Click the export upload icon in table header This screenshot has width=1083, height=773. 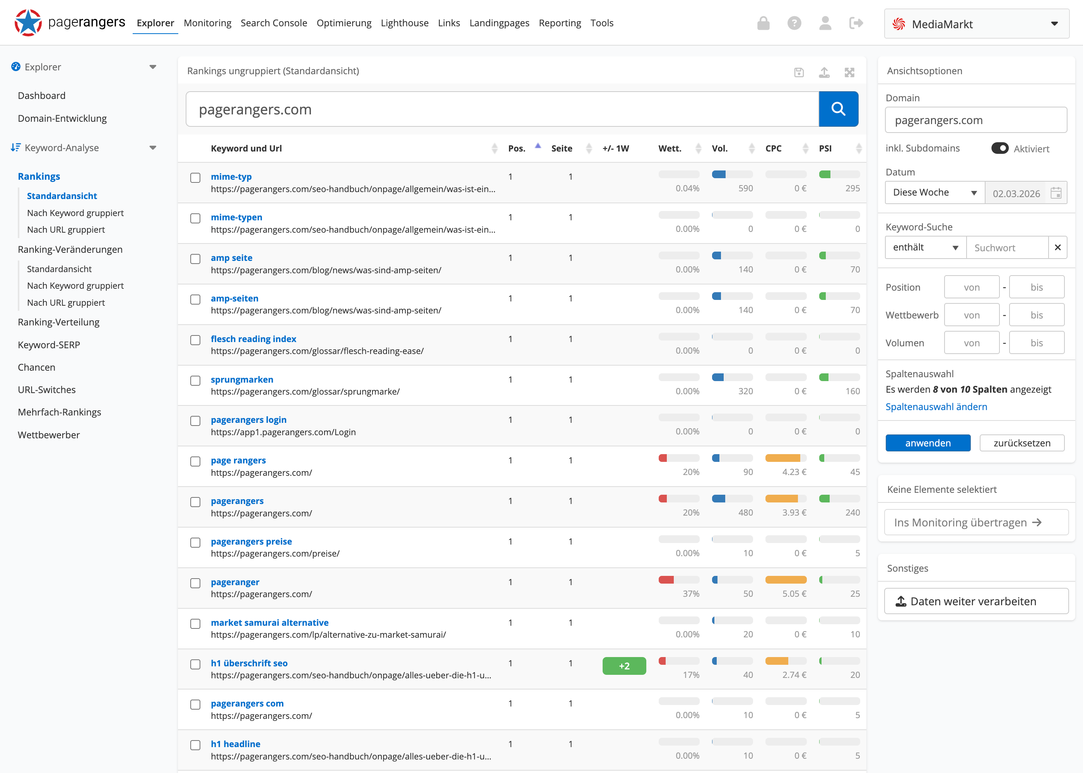tap(824, 72)
